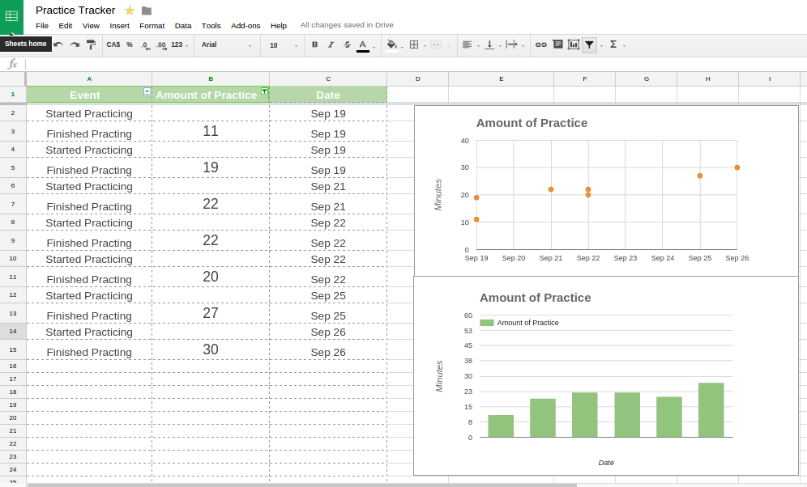This screenshot has height=487, width=807.
Task: Open the View menu
Action: (x=91, y=26)
